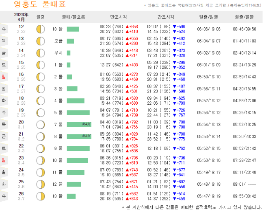Click the '무시' tide phase label
The width and height of the screenshot is (264, 211).
coord(58,53)
